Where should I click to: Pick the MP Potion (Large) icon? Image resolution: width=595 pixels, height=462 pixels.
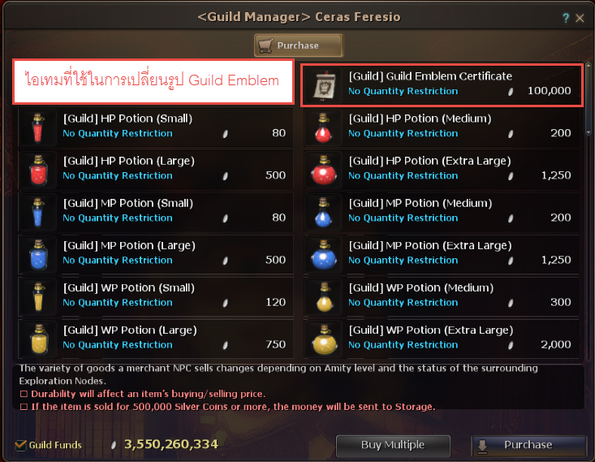[x=37, y=255]
